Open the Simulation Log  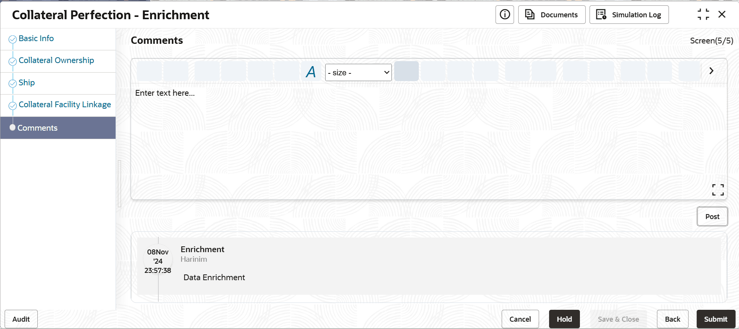[629, 15]
